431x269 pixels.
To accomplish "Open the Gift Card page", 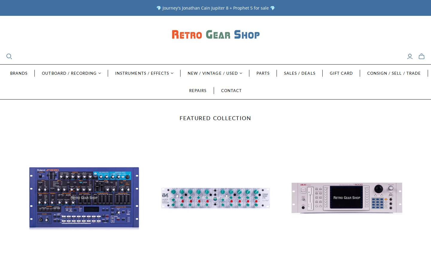I will (341, 73).
